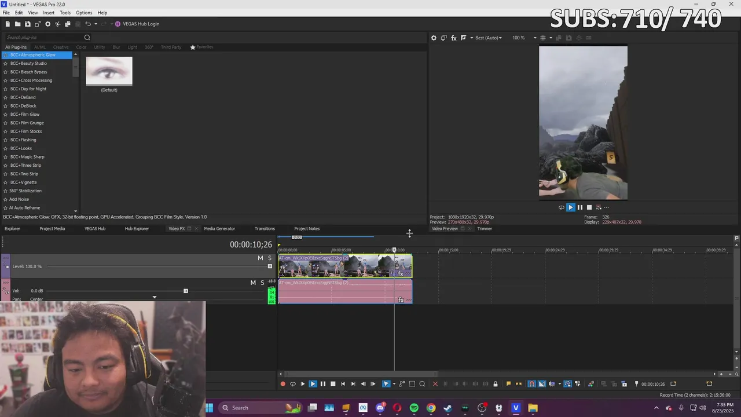Favorite BCC+Bleach Bypass with its star
Screen dimensions: 741x417
5,72
